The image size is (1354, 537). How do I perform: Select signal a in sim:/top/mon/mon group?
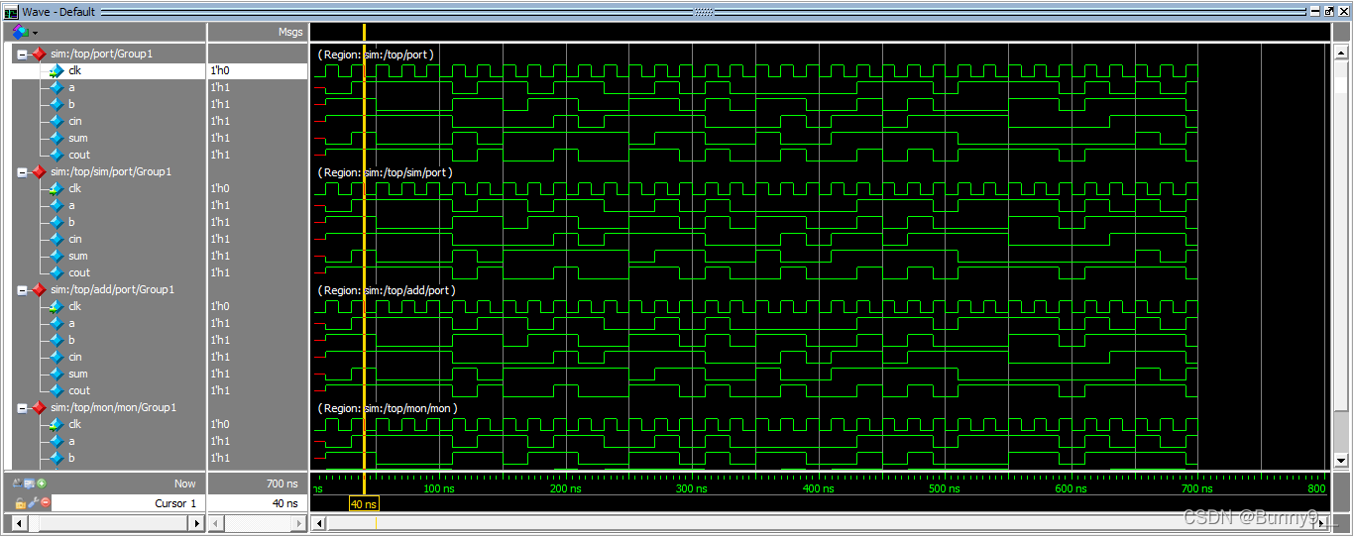pos(71,441)
